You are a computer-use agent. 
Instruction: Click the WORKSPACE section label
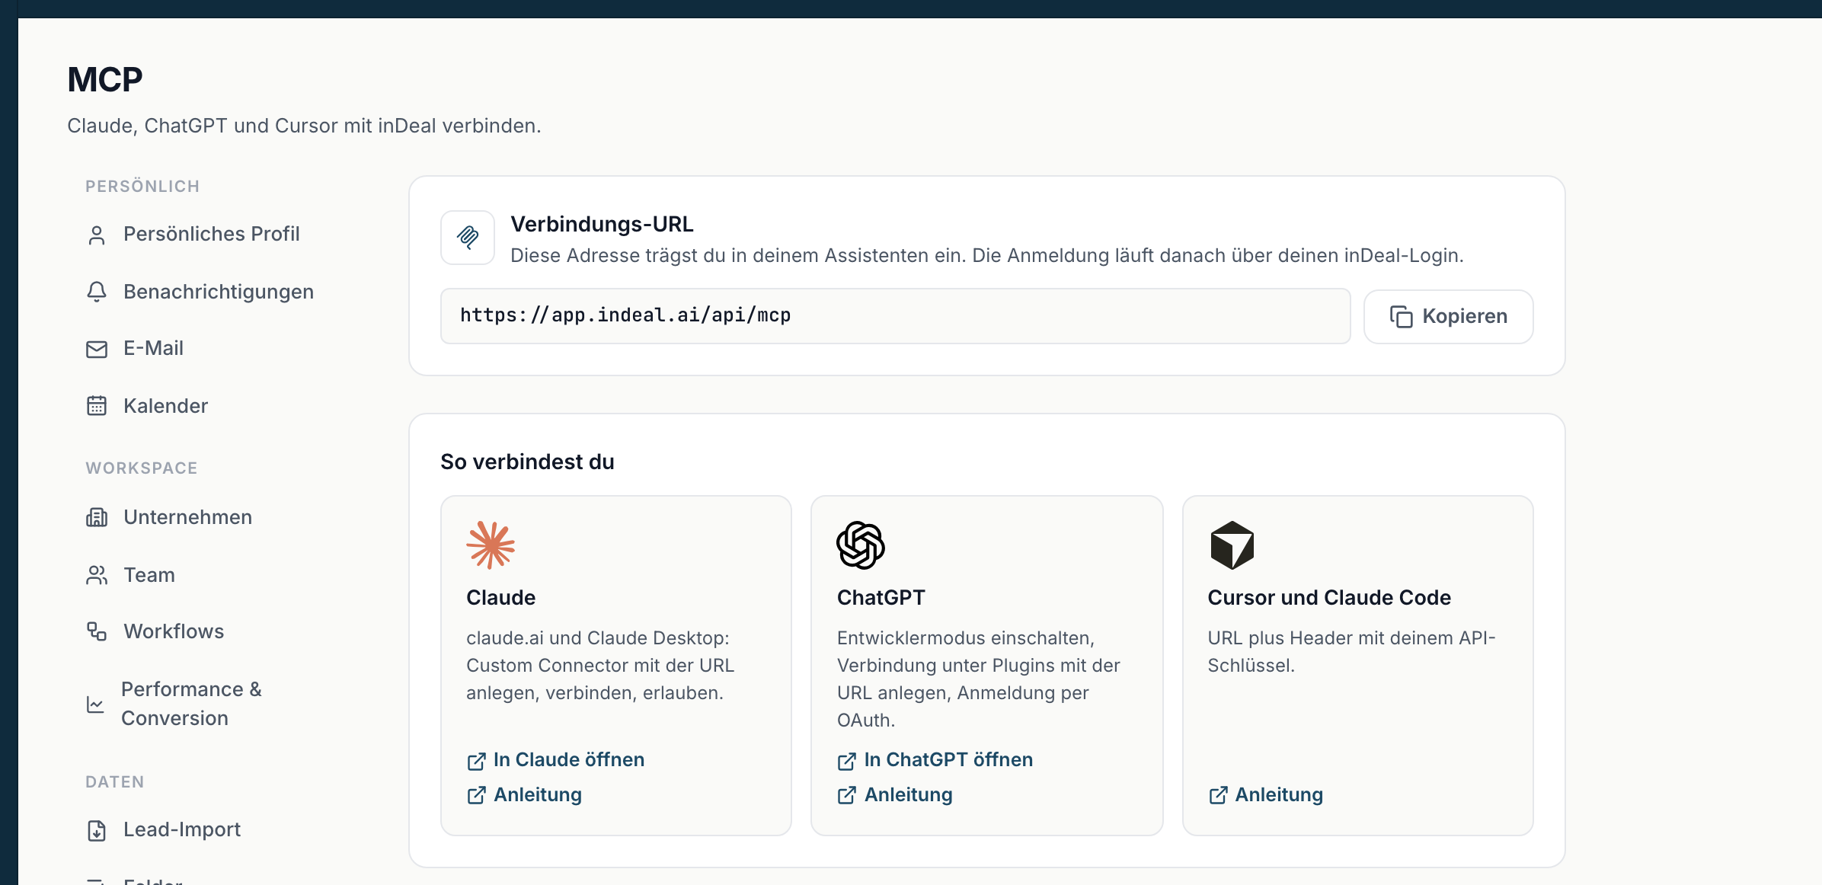coord(142,468)
